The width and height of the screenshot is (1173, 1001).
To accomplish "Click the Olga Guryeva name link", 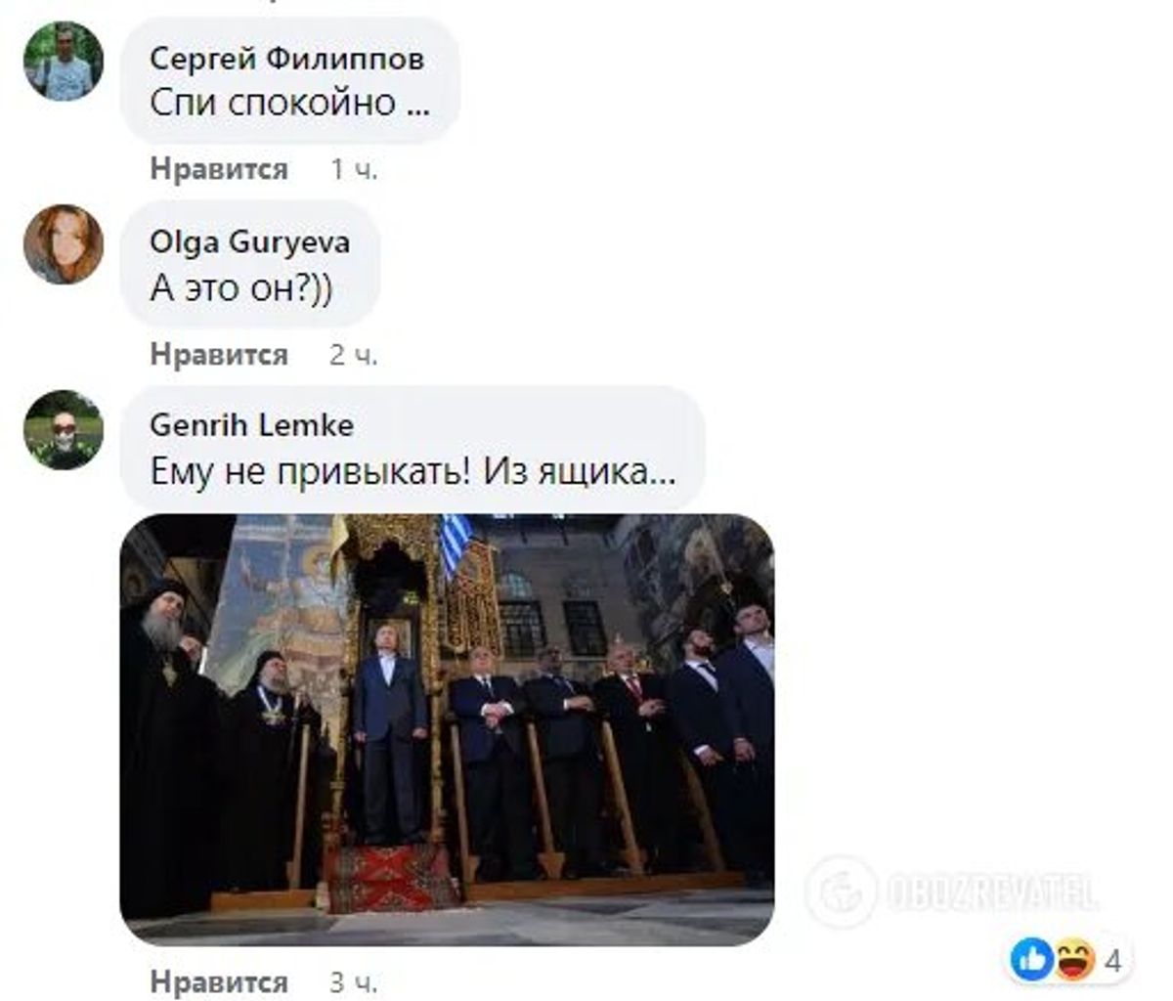I will click(x=249, y=241).
